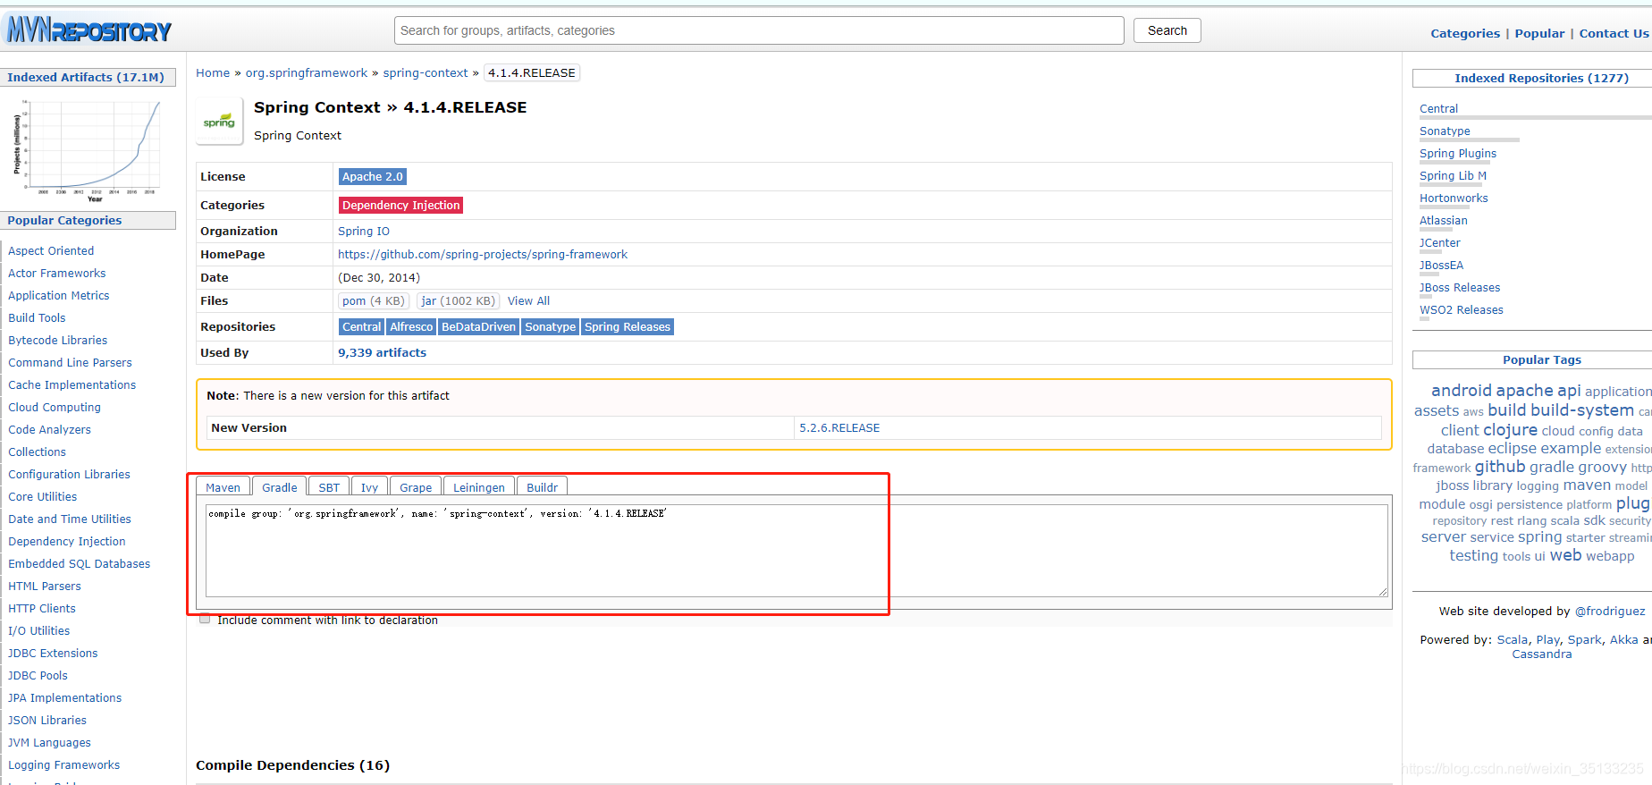The height and width of the screenshot is (785, 1652).
Task: Switch to the Gradle tab
Action: (279, 487)
